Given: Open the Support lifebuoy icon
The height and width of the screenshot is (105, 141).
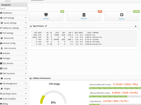Looking at the screenshot, I should coord(122,15).
